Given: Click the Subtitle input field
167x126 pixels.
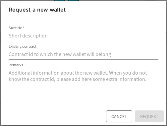Looking at the screenshot, I should pos(83,36).
